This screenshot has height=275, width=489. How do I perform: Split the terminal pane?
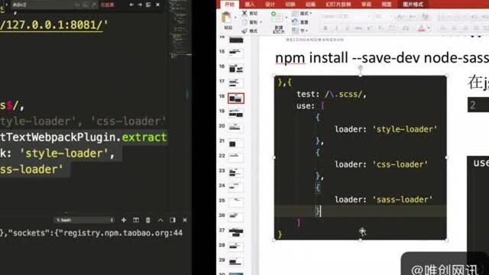pos(136,220)
